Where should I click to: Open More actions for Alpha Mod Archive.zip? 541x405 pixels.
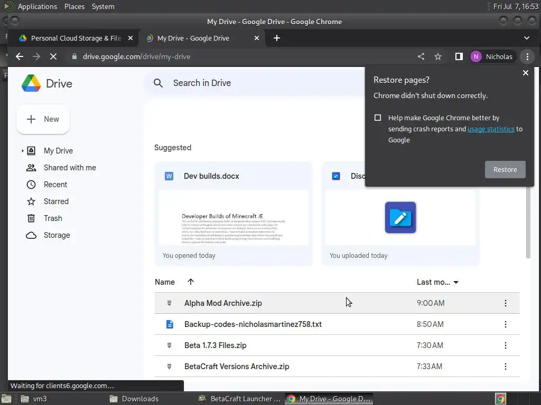506,303
